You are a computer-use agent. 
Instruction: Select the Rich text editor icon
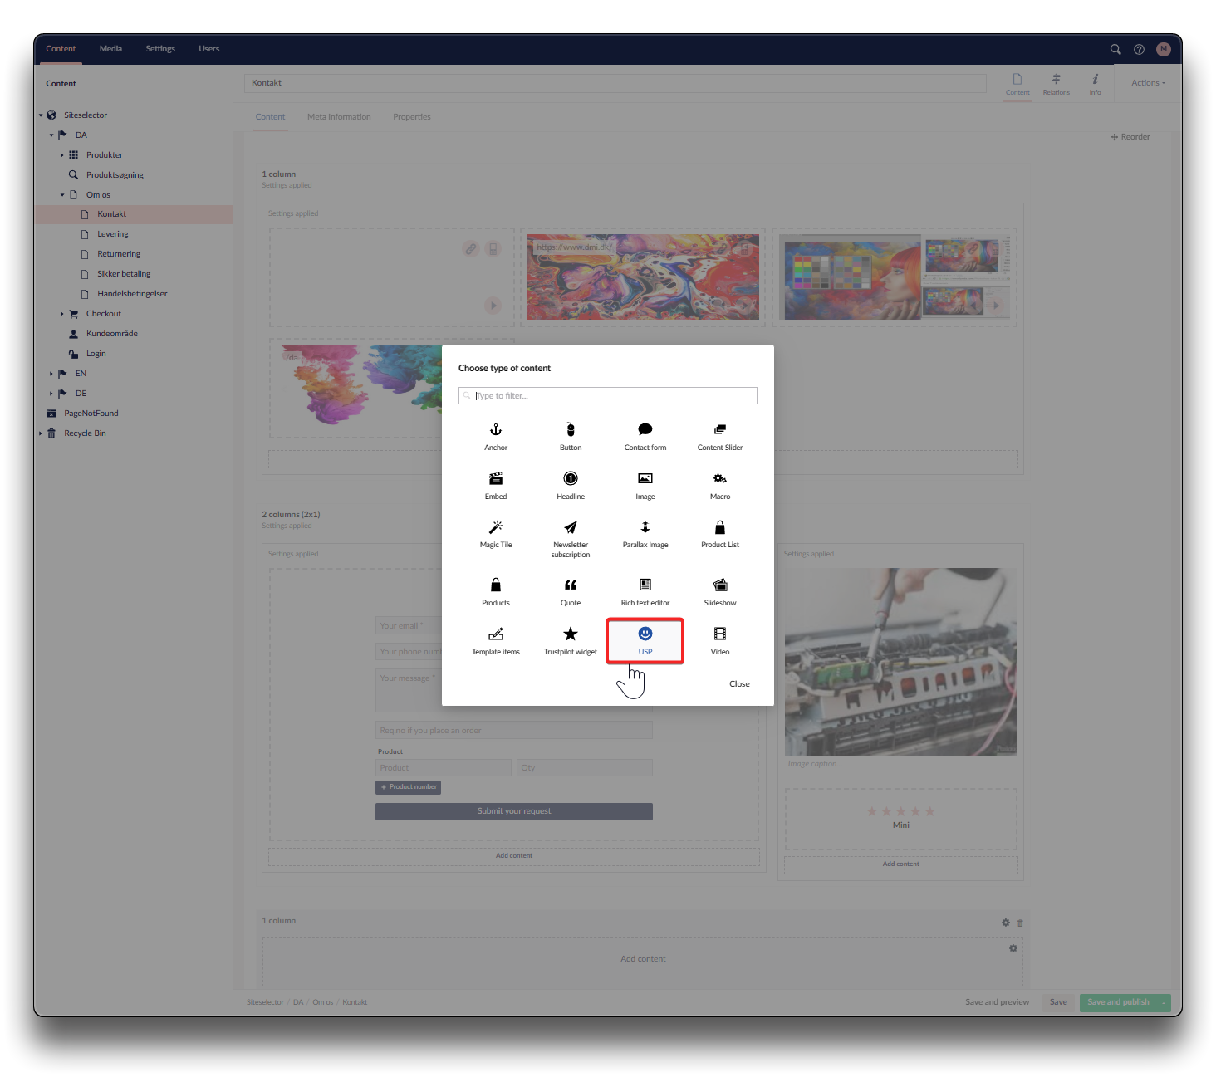(x=645, y=585)
